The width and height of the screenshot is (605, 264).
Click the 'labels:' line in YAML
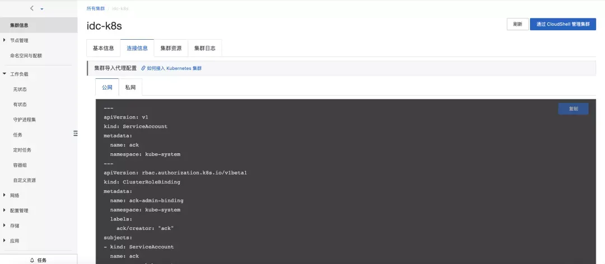click(x=121, y=219)
